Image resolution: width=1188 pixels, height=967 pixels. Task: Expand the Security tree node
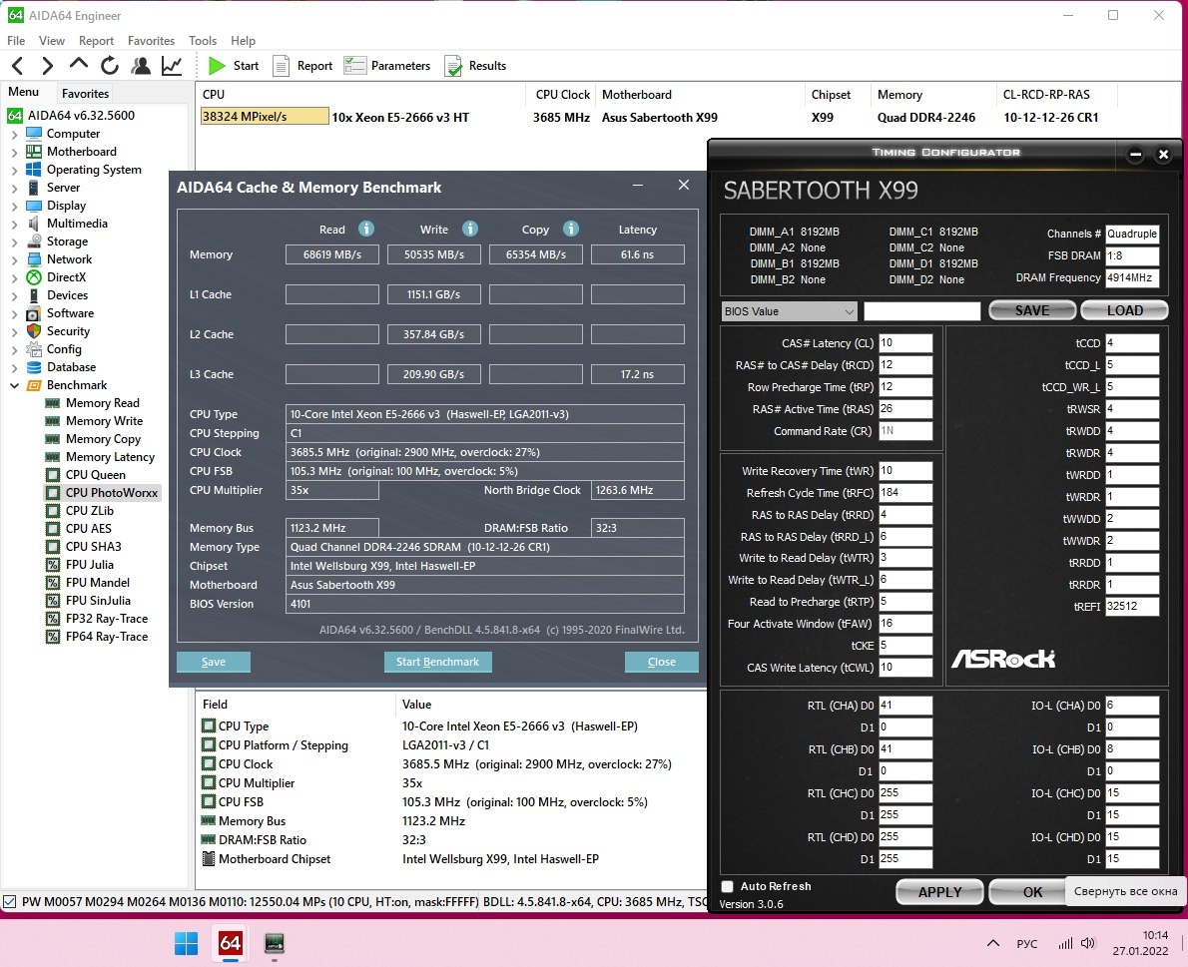click(14, 331)
